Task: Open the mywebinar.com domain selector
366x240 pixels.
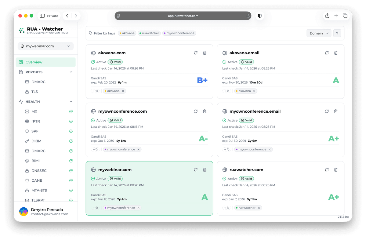Action: [x=45, y=46]
